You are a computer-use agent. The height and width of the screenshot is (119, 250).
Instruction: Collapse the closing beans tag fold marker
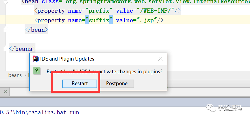coord(6,49)
